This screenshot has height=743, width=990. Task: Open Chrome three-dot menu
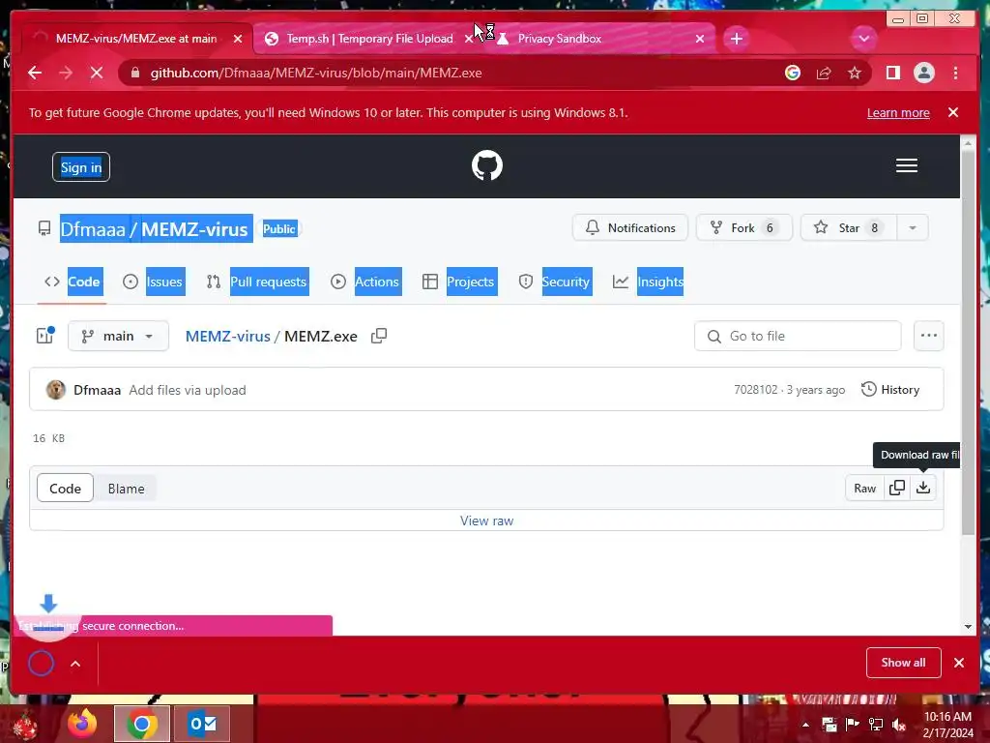pyautogui.click(x=955, y=74)
